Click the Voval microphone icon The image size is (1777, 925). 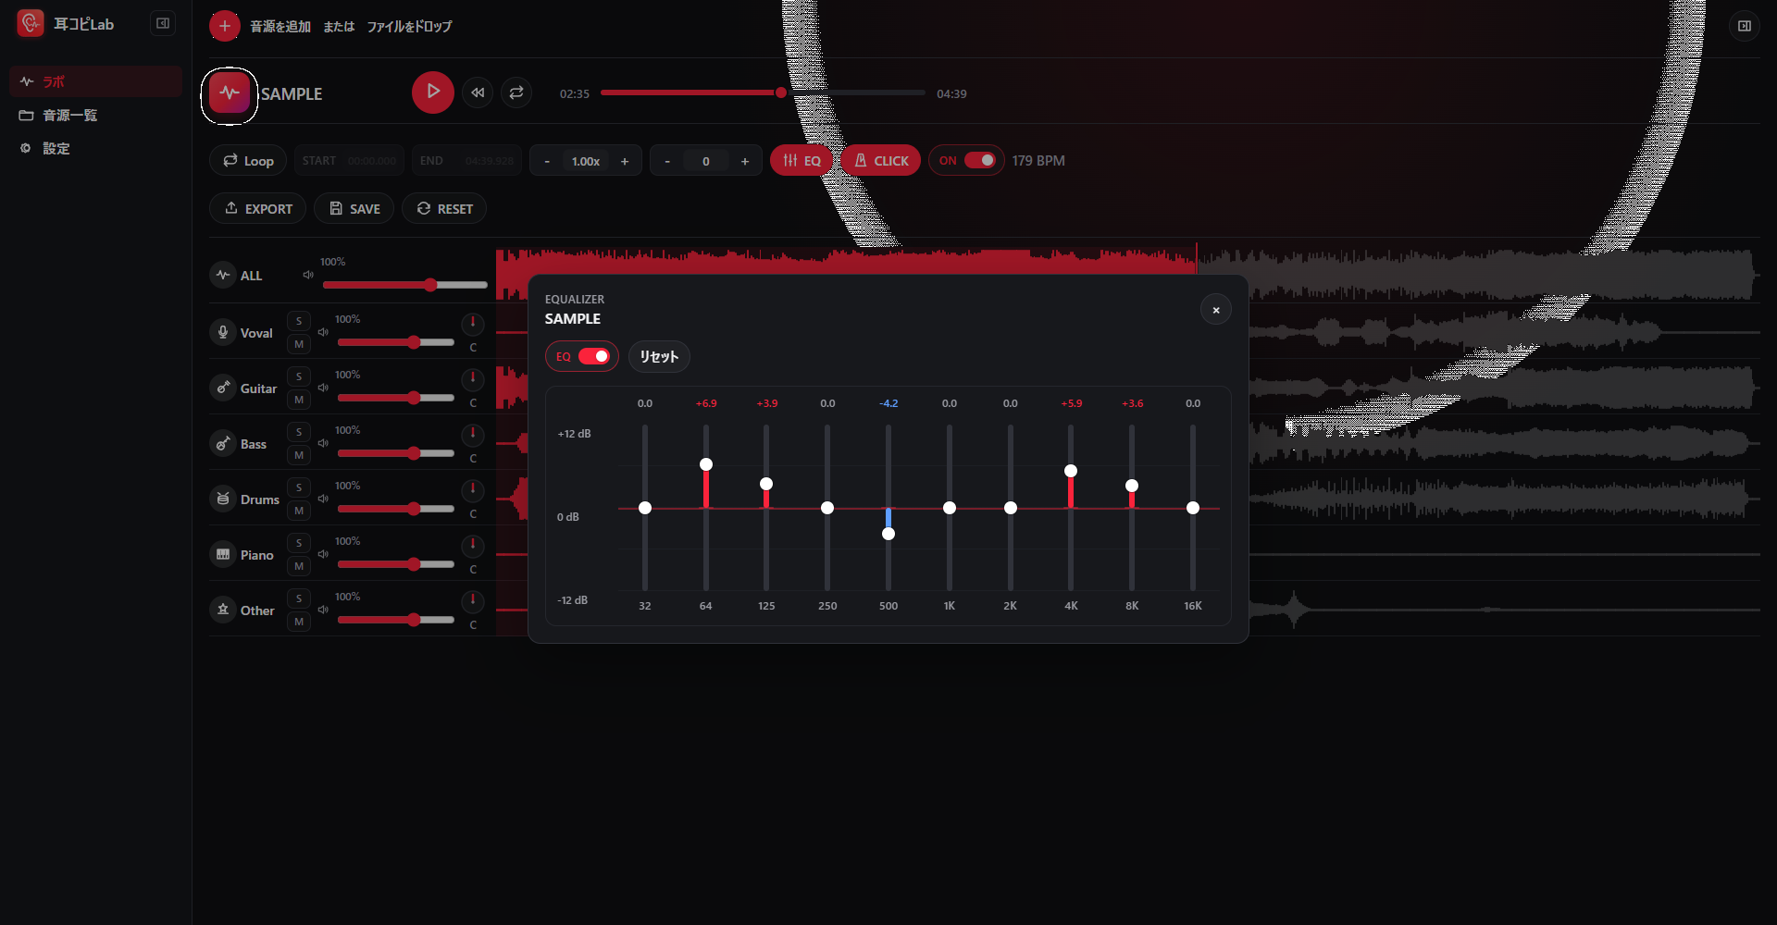pos(223,332)
